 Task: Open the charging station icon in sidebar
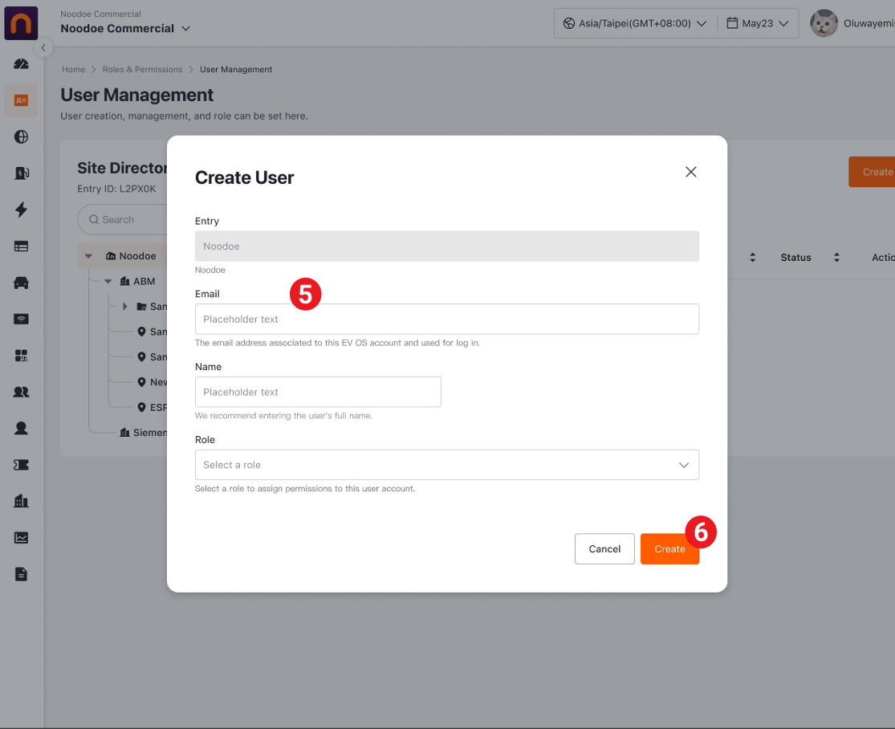21,173
